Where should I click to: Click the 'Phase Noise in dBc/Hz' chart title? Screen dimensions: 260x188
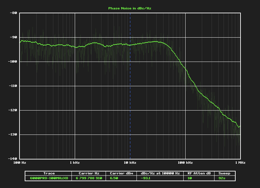(130, 8)
